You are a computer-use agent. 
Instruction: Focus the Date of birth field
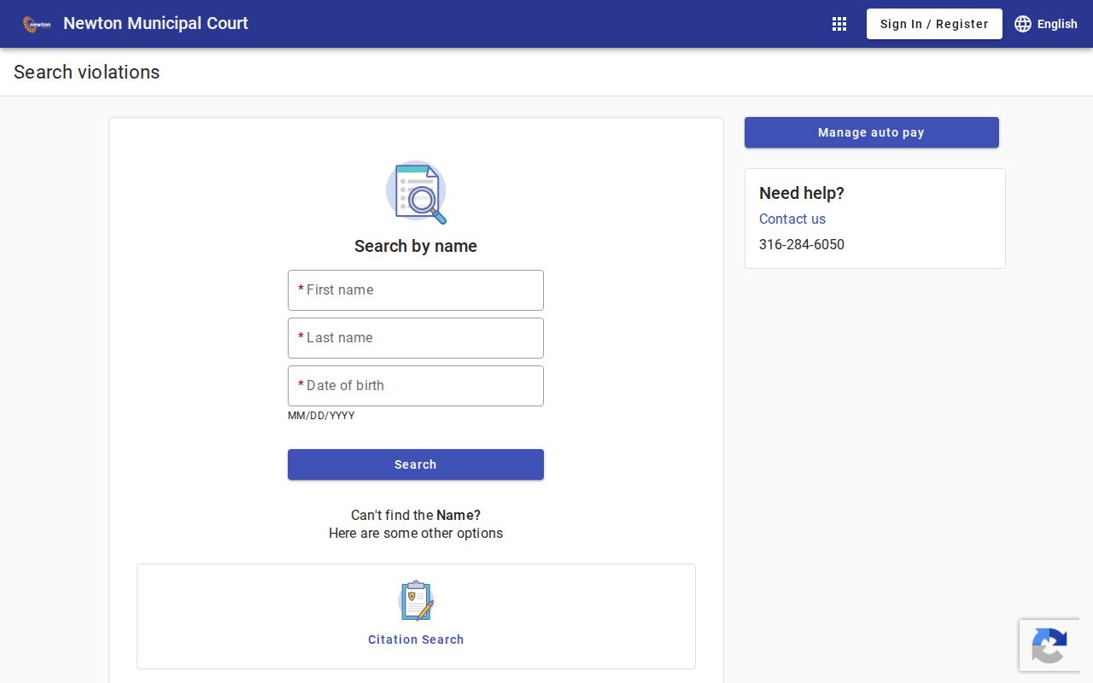click(416, 386)
